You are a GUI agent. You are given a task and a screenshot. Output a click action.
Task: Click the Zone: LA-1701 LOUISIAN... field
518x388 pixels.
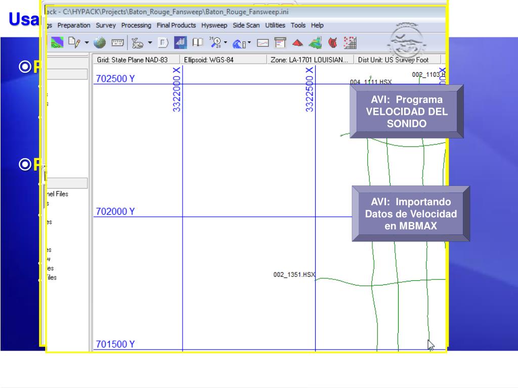point(310,60)
